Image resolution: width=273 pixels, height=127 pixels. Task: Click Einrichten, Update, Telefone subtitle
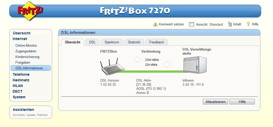30,115
